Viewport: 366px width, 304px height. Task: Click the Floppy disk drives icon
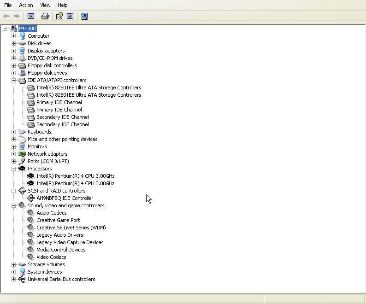22,73
